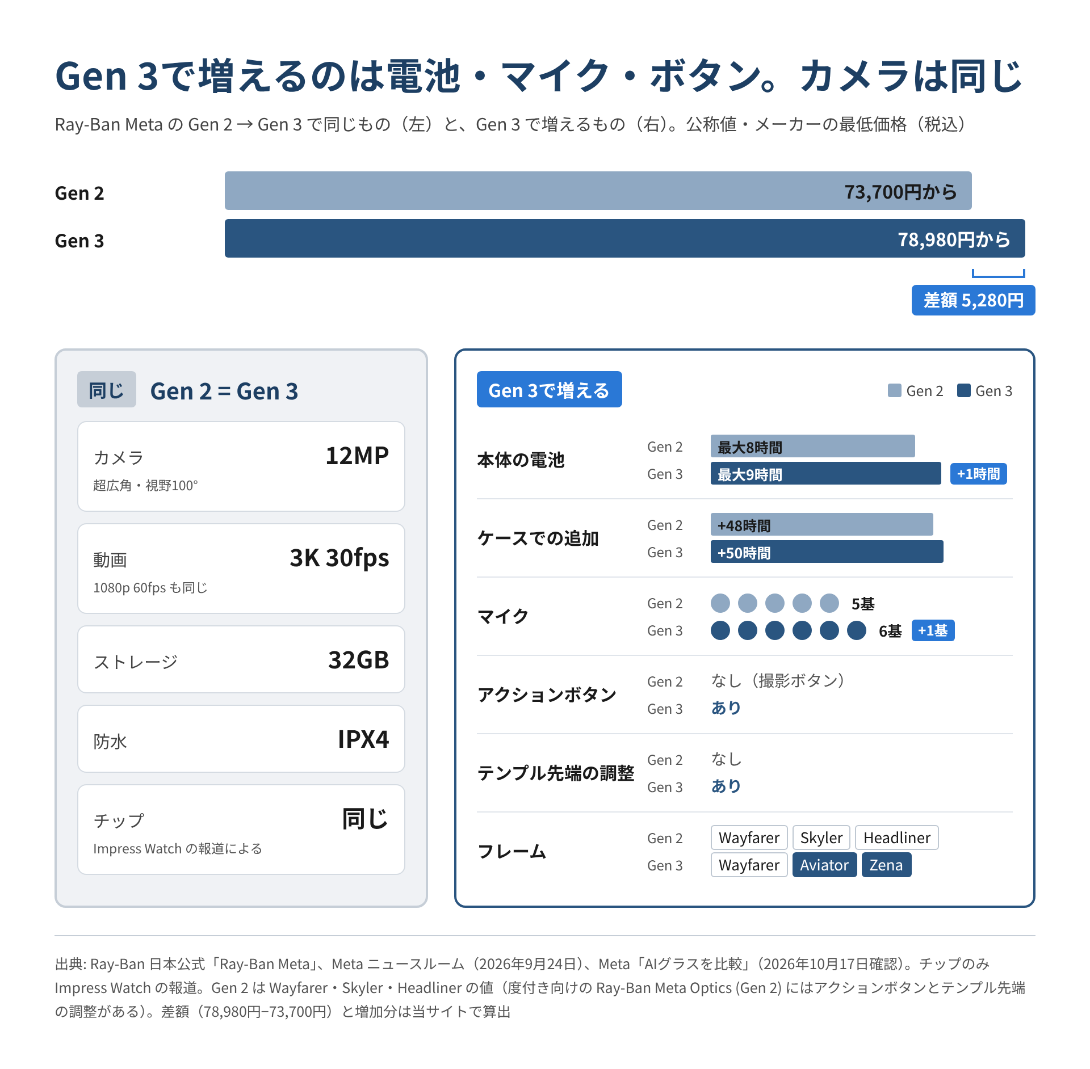This screenshot has height=1069, width=1090.
Task: Select the Headliner frame tag
Action: click(x=896, y=837)
